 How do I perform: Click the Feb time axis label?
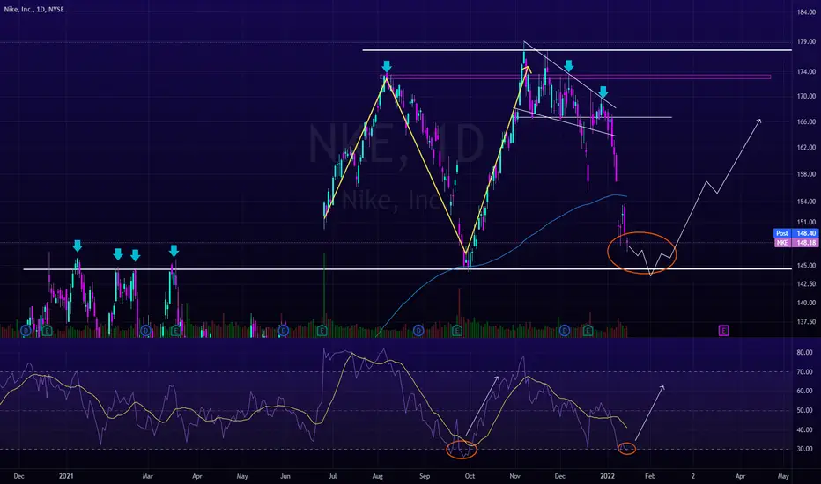click(650, 476)
